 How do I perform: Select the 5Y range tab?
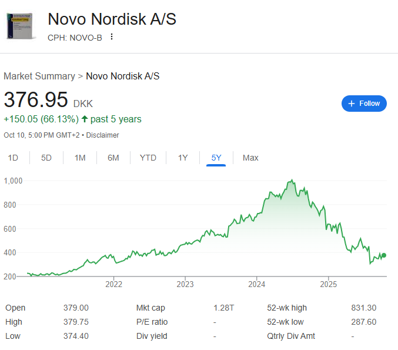[x=216, y=158]
